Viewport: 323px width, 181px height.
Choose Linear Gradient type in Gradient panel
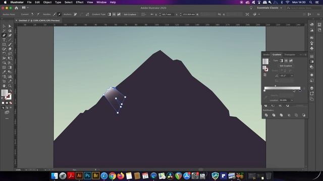[281, 60]
